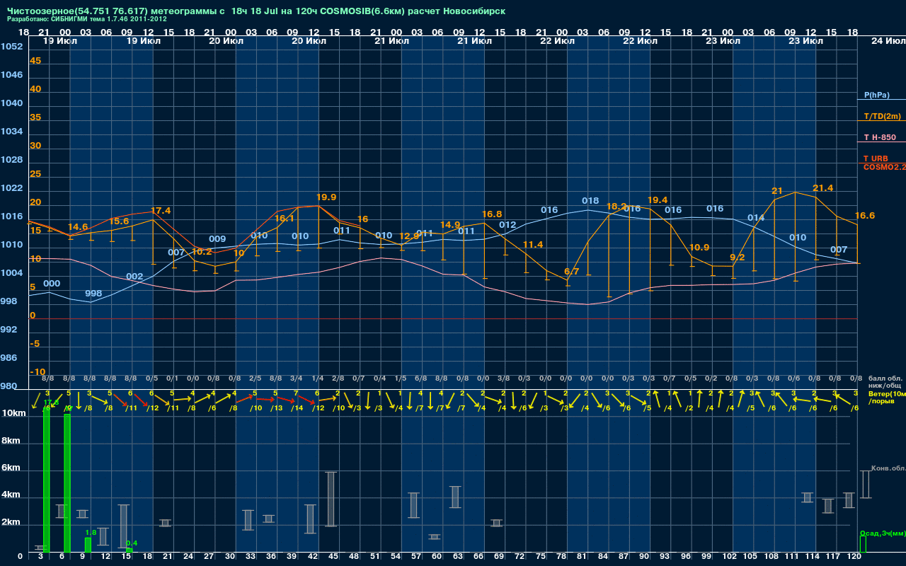Click the '/порыв' gust legend label
This screenshot has height=566, width=906.
coord(881,401)
